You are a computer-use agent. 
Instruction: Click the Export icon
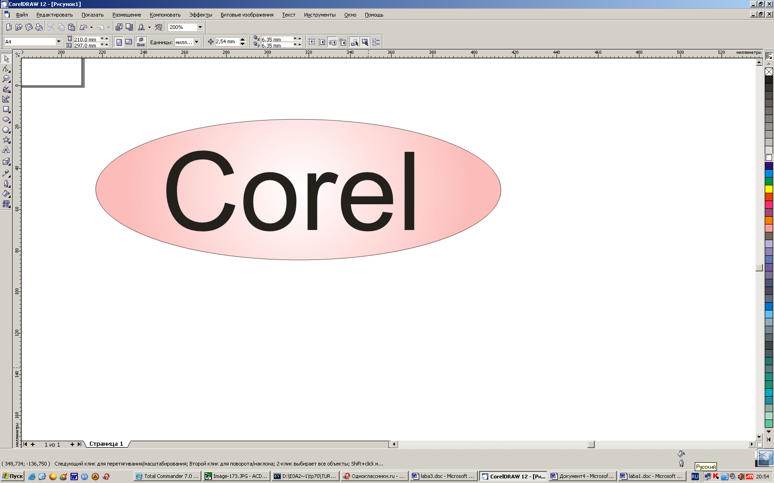tap(129, 27)
